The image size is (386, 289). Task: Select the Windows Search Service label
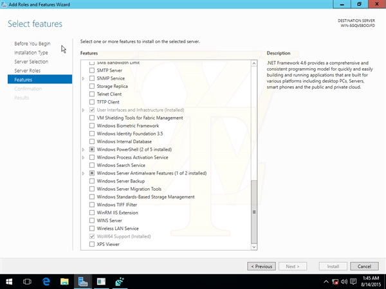point(121,165)
